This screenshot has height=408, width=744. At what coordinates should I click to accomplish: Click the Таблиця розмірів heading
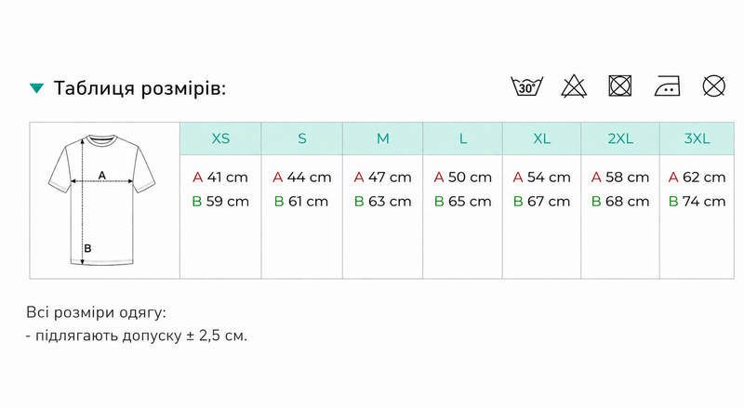(139, 88)
